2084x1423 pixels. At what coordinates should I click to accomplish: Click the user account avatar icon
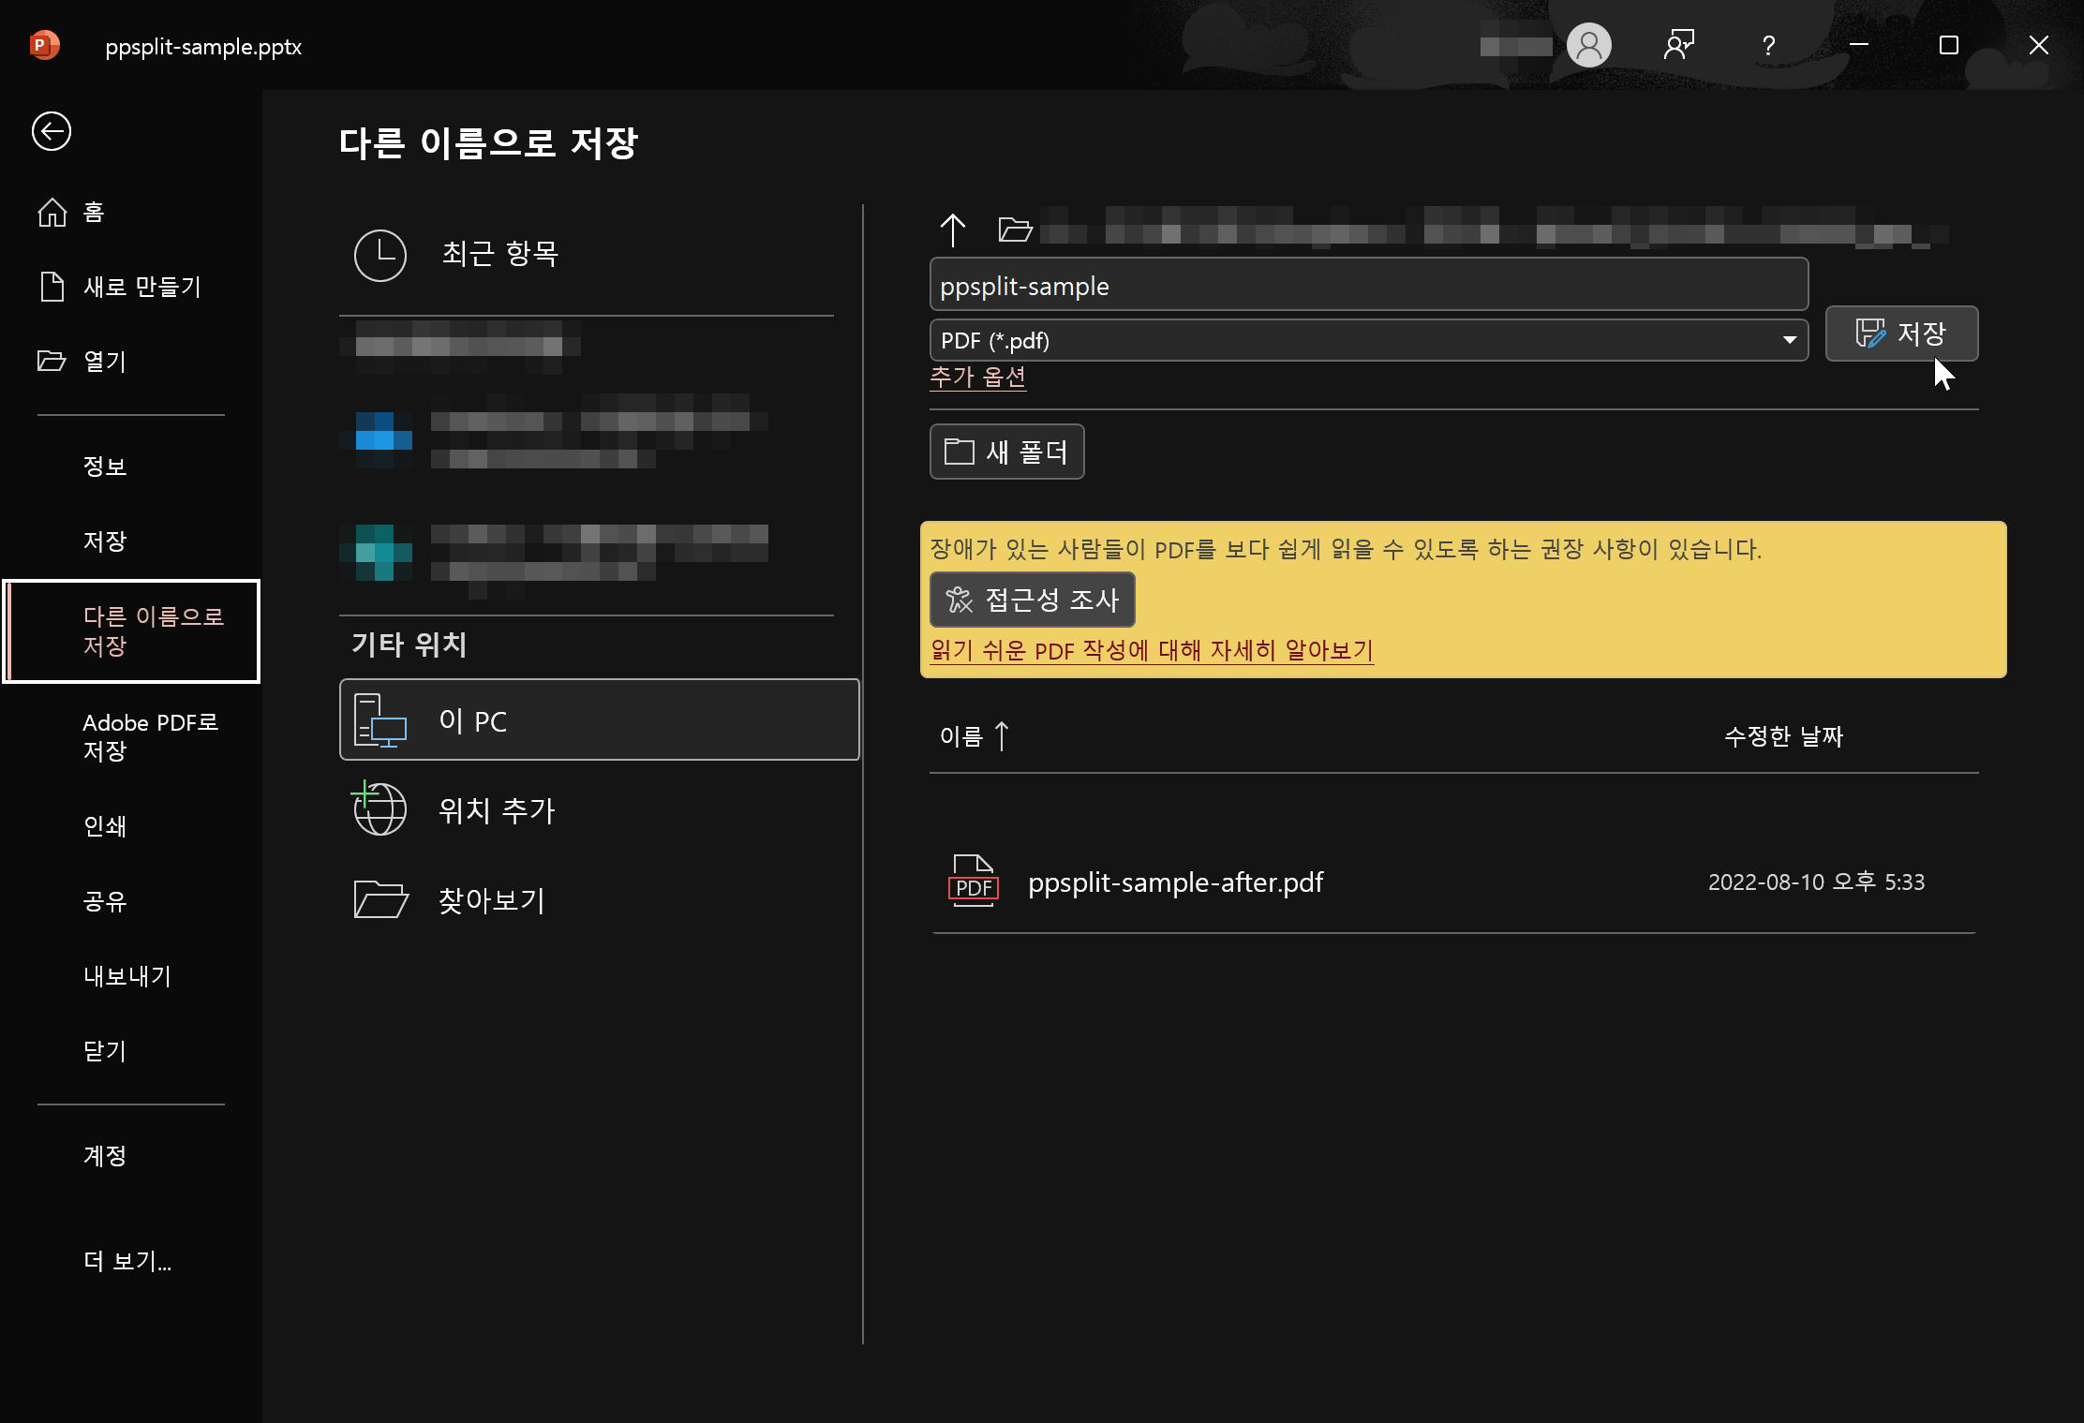point(1588,45)
